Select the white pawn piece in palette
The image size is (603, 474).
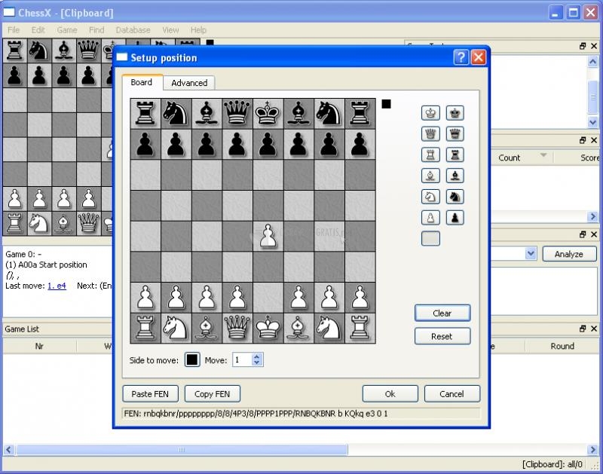click(430, 218)
